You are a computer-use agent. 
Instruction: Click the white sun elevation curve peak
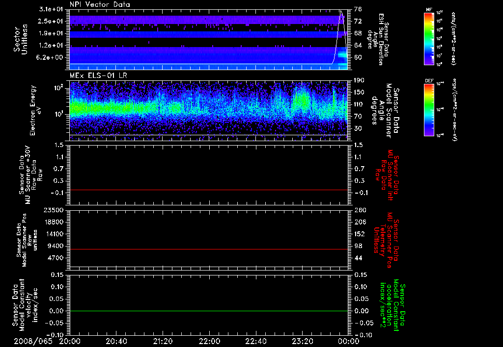[341, 11]
